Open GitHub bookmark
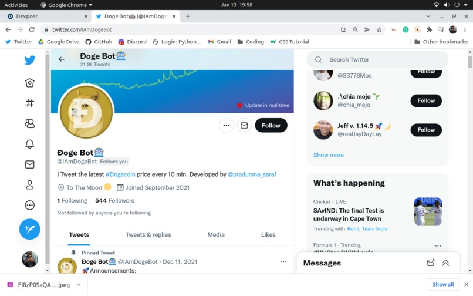 (x=99, y=42)
